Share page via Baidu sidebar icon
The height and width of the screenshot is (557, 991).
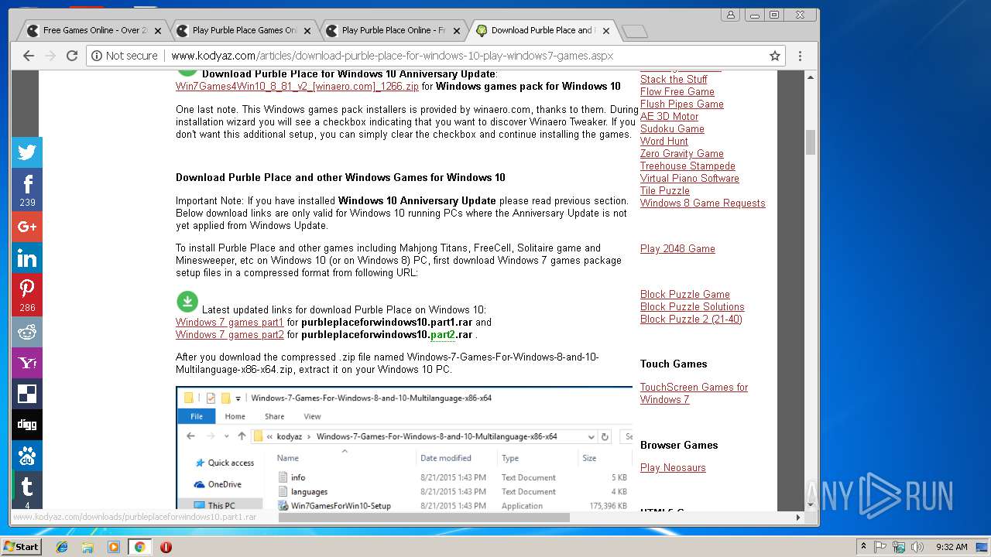tap(27, 456)
